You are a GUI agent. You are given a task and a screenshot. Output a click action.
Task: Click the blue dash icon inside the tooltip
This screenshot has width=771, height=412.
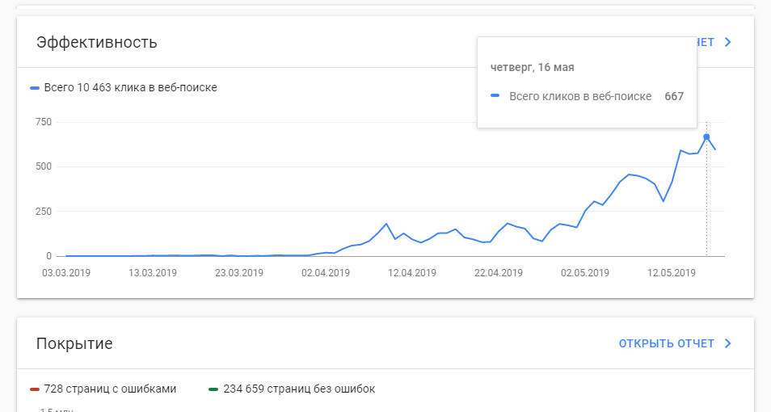point(495,96)
